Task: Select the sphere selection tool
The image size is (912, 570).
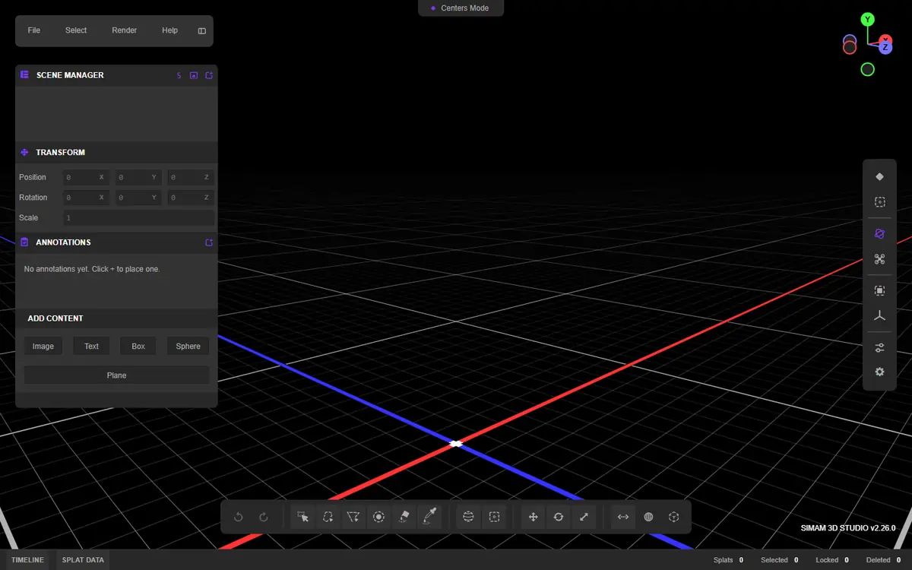Action: click(468, 517)
